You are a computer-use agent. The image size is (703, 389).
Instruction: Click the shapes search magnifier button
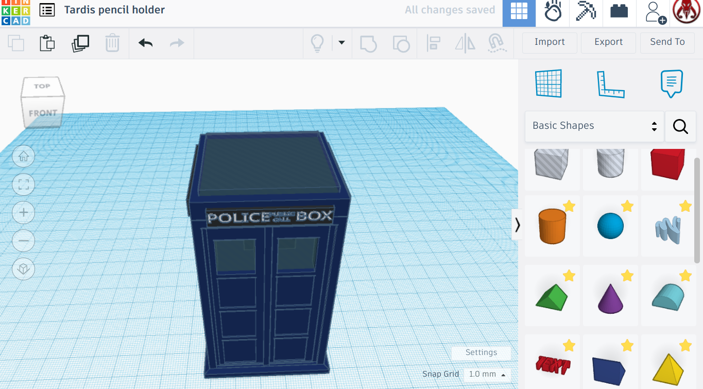click(680, 126)
